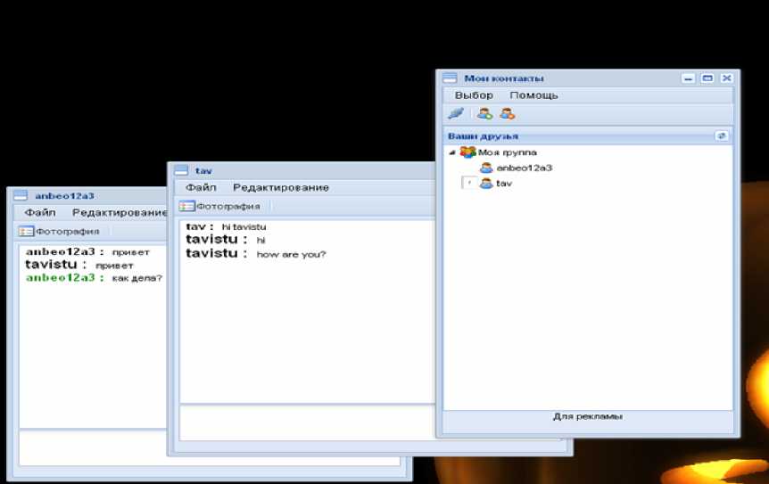The image size is (769, 484).
Task: Click the Мои контакты title bar text
Action: 504,78
